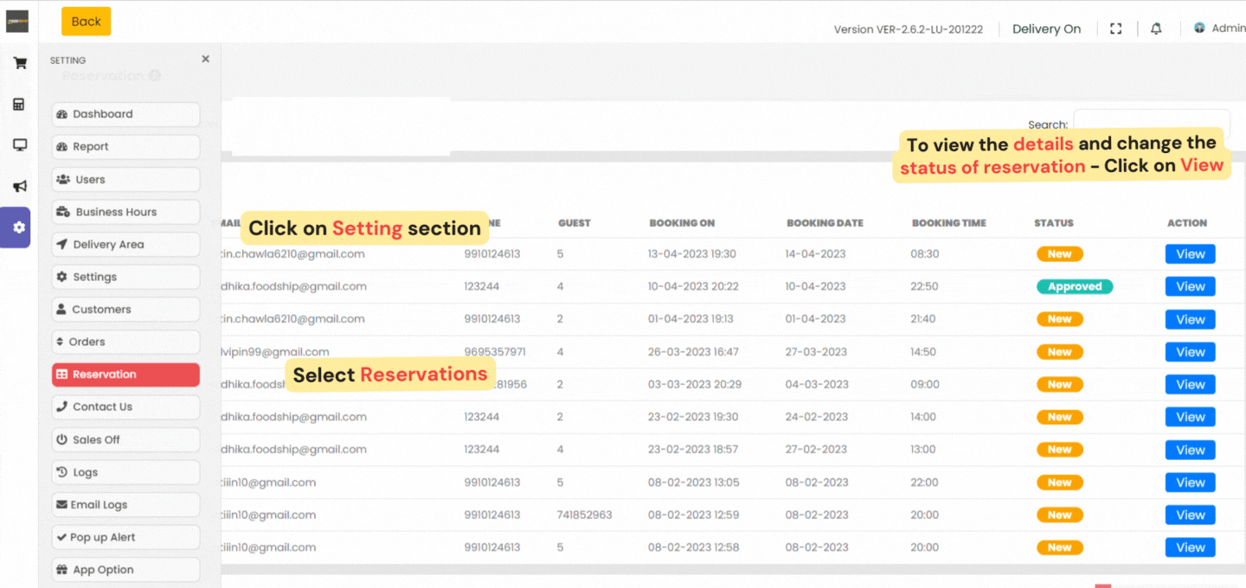The image size is (1246, 588).
Task: Open Pop up Alert menu item
Action: (125, 537)
